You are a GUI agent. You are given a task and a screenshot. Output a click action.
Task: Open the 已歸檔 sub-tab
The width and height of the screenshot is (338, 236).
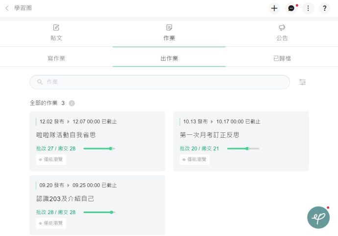(x=282, y=58)
